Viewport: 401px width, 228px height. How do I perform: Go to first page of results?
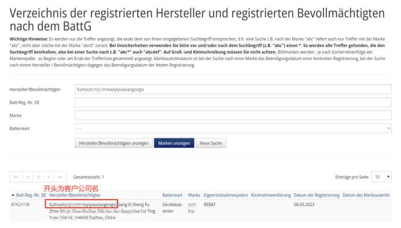pyautogui.click(x=16, y=177)
